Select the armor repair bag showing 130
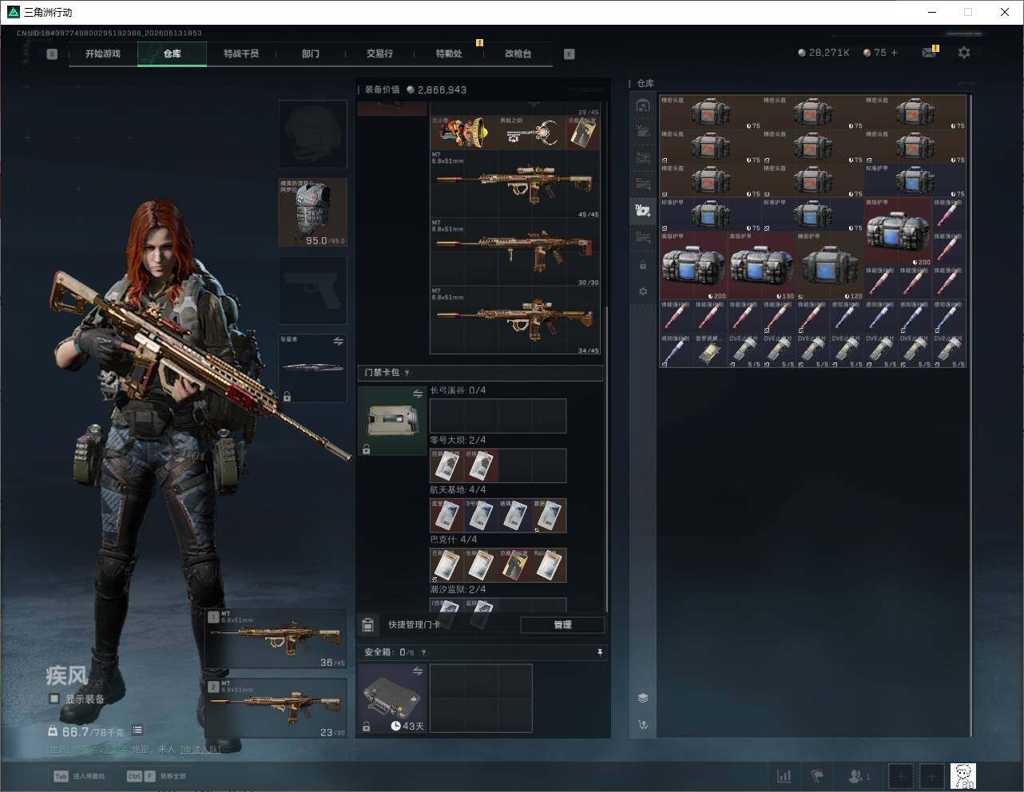Image resolution: width=1024 pixels, height=792 pixels. [762, 266]
